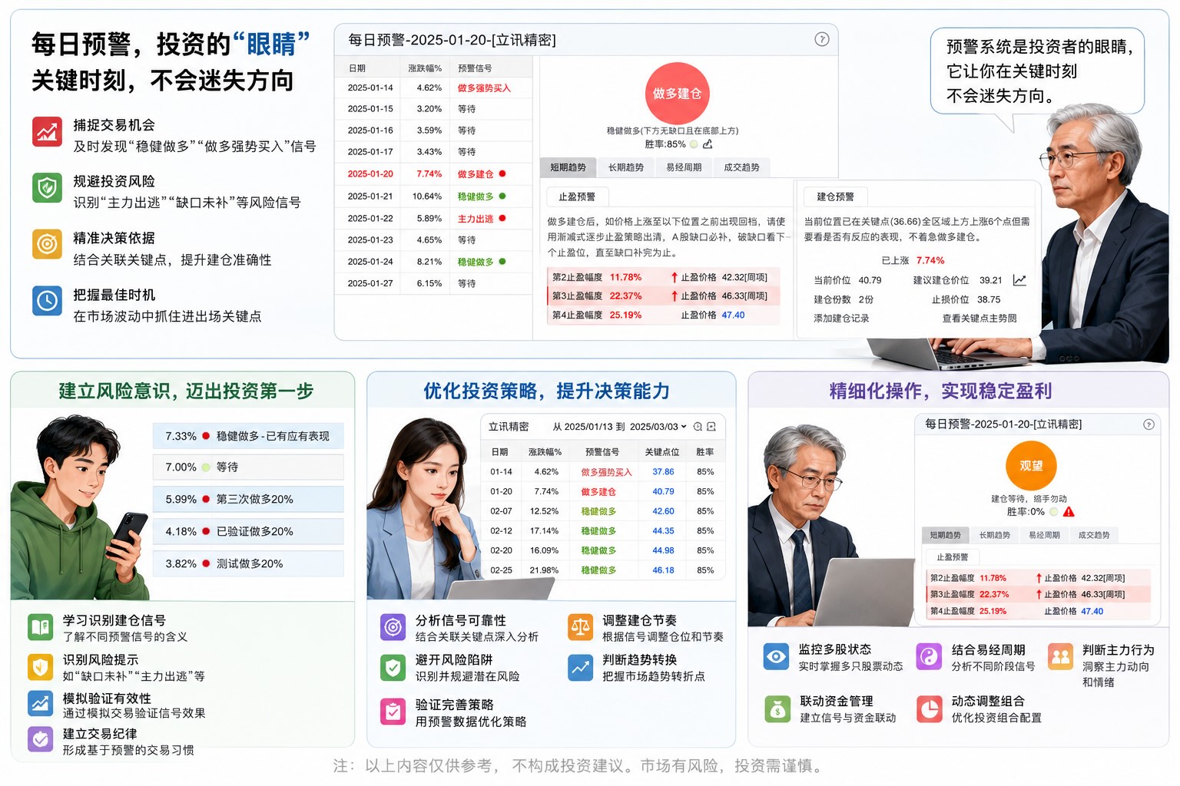Toggle the red dot on 2025-01-20 做多建仓 row
Screen dimensions: 1180x786
[x=502, y=174]
